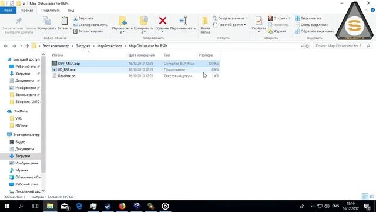Switch to the Home (Главная) tab

pos(26,11)
